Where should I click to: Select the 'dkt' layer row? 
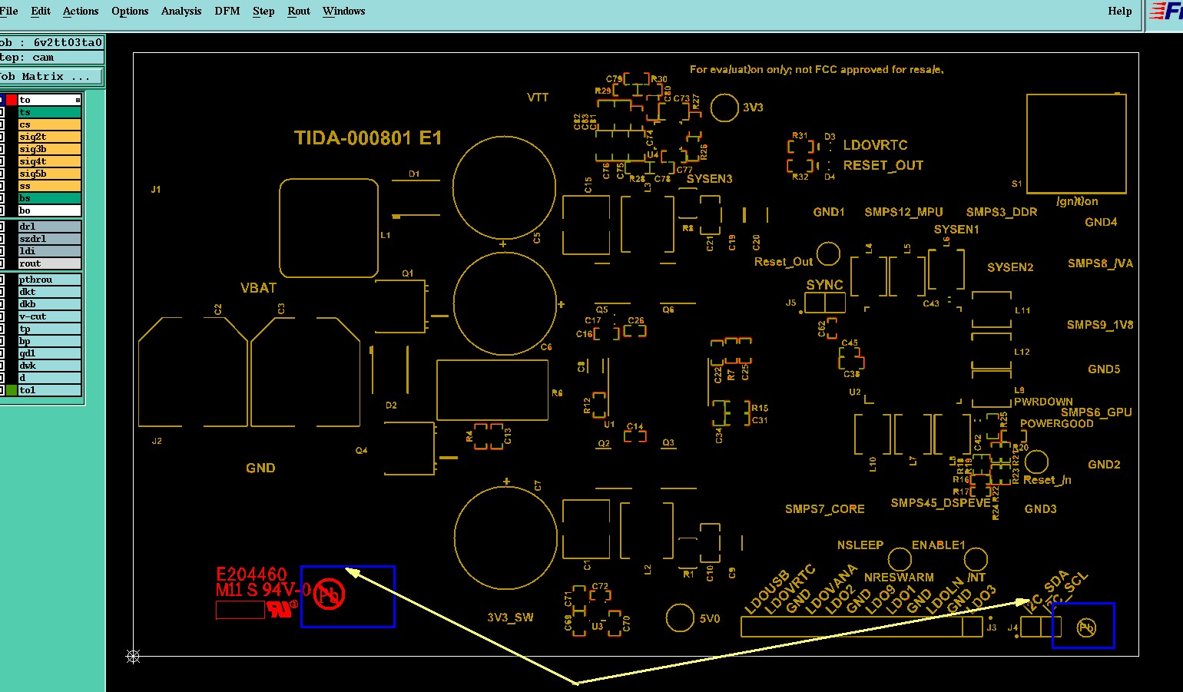tap(49, 292)
